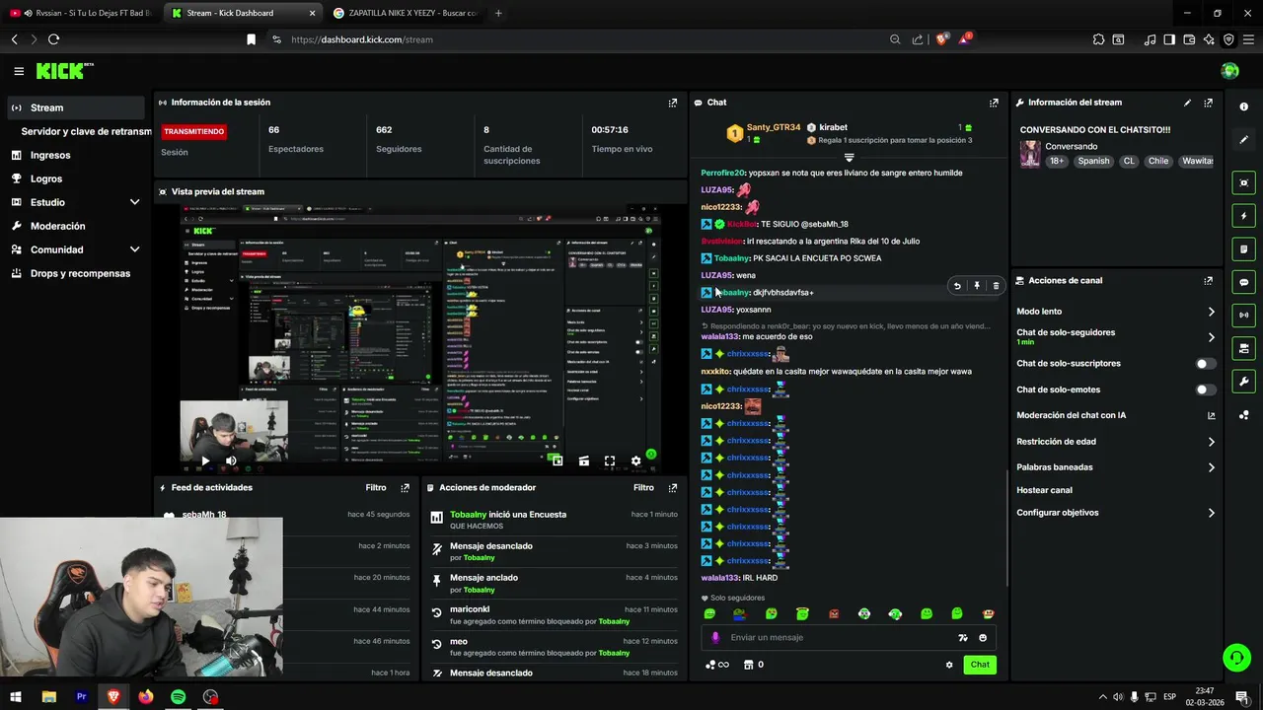Open chat settings gear icon
The image size is (1263, 710).
point(949,665)
